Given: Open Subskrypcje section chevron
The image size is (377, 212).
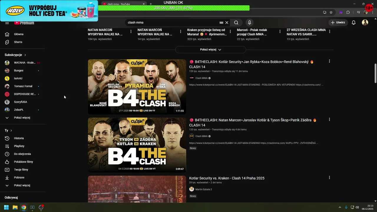Looking at the screenshot, I should (x=25, y=55).
